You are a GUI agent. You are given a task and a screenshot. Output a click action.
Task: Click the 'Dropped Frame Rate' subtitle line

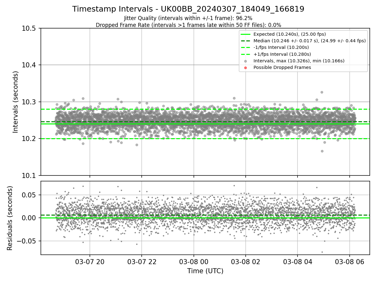(x=188, y=25)
